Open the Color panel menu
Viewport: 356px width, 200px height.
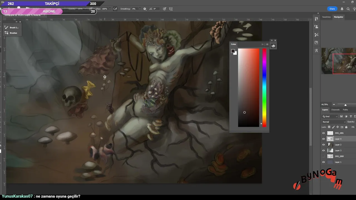pyautogui.click(x=267, y=44)
